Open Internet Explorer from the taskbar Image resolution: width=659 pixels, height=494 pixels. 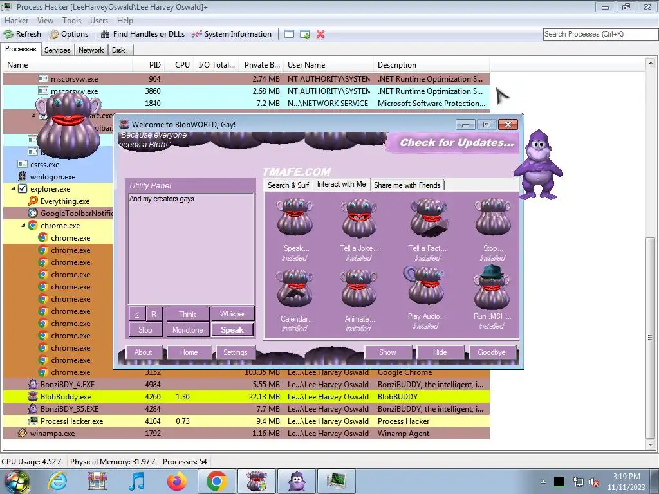tap(57, 481)
